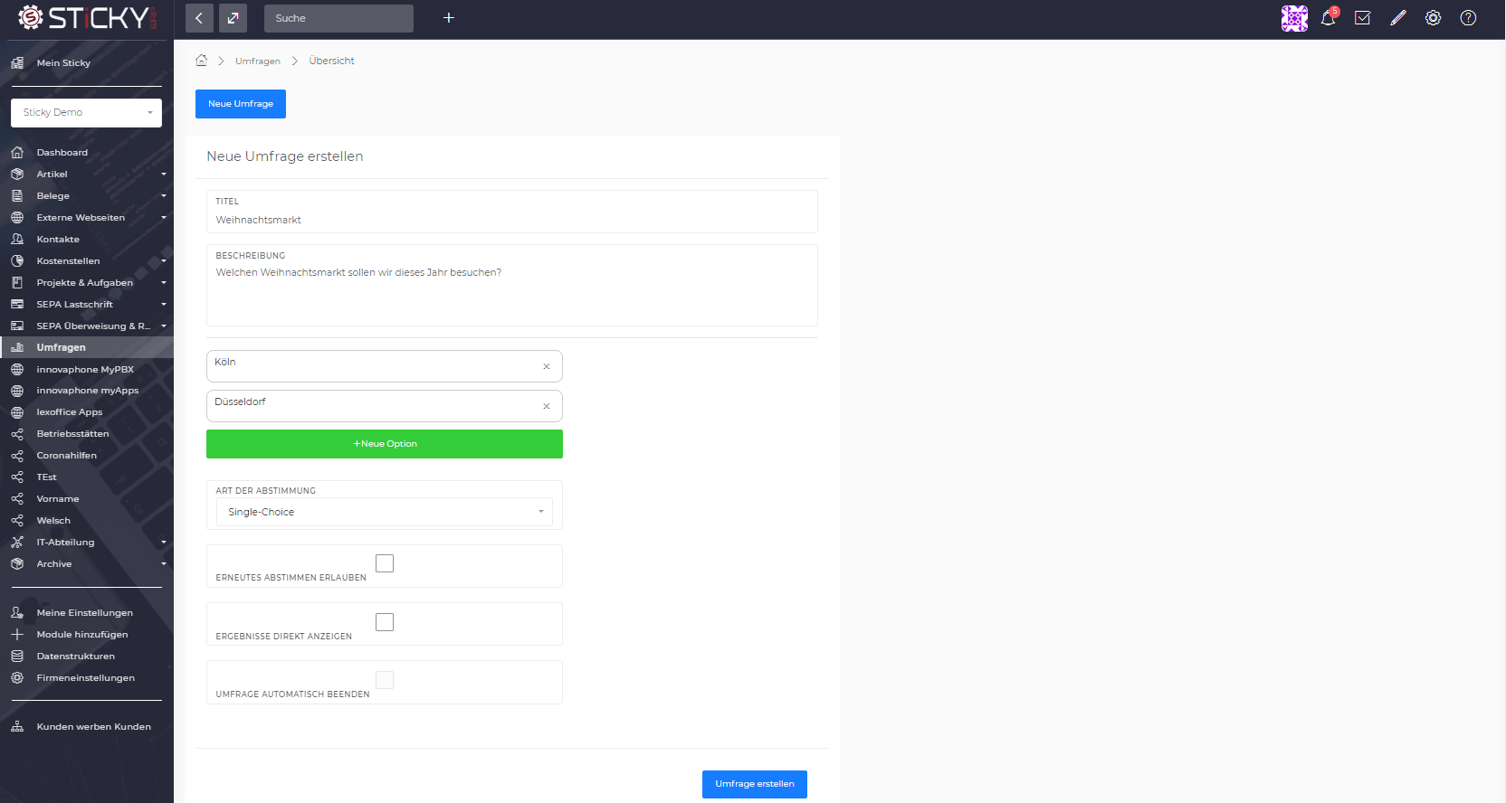1506x803 pixels.
Task: Click the Kunden werben Kunden icon
Action: (x=17, y=727)
